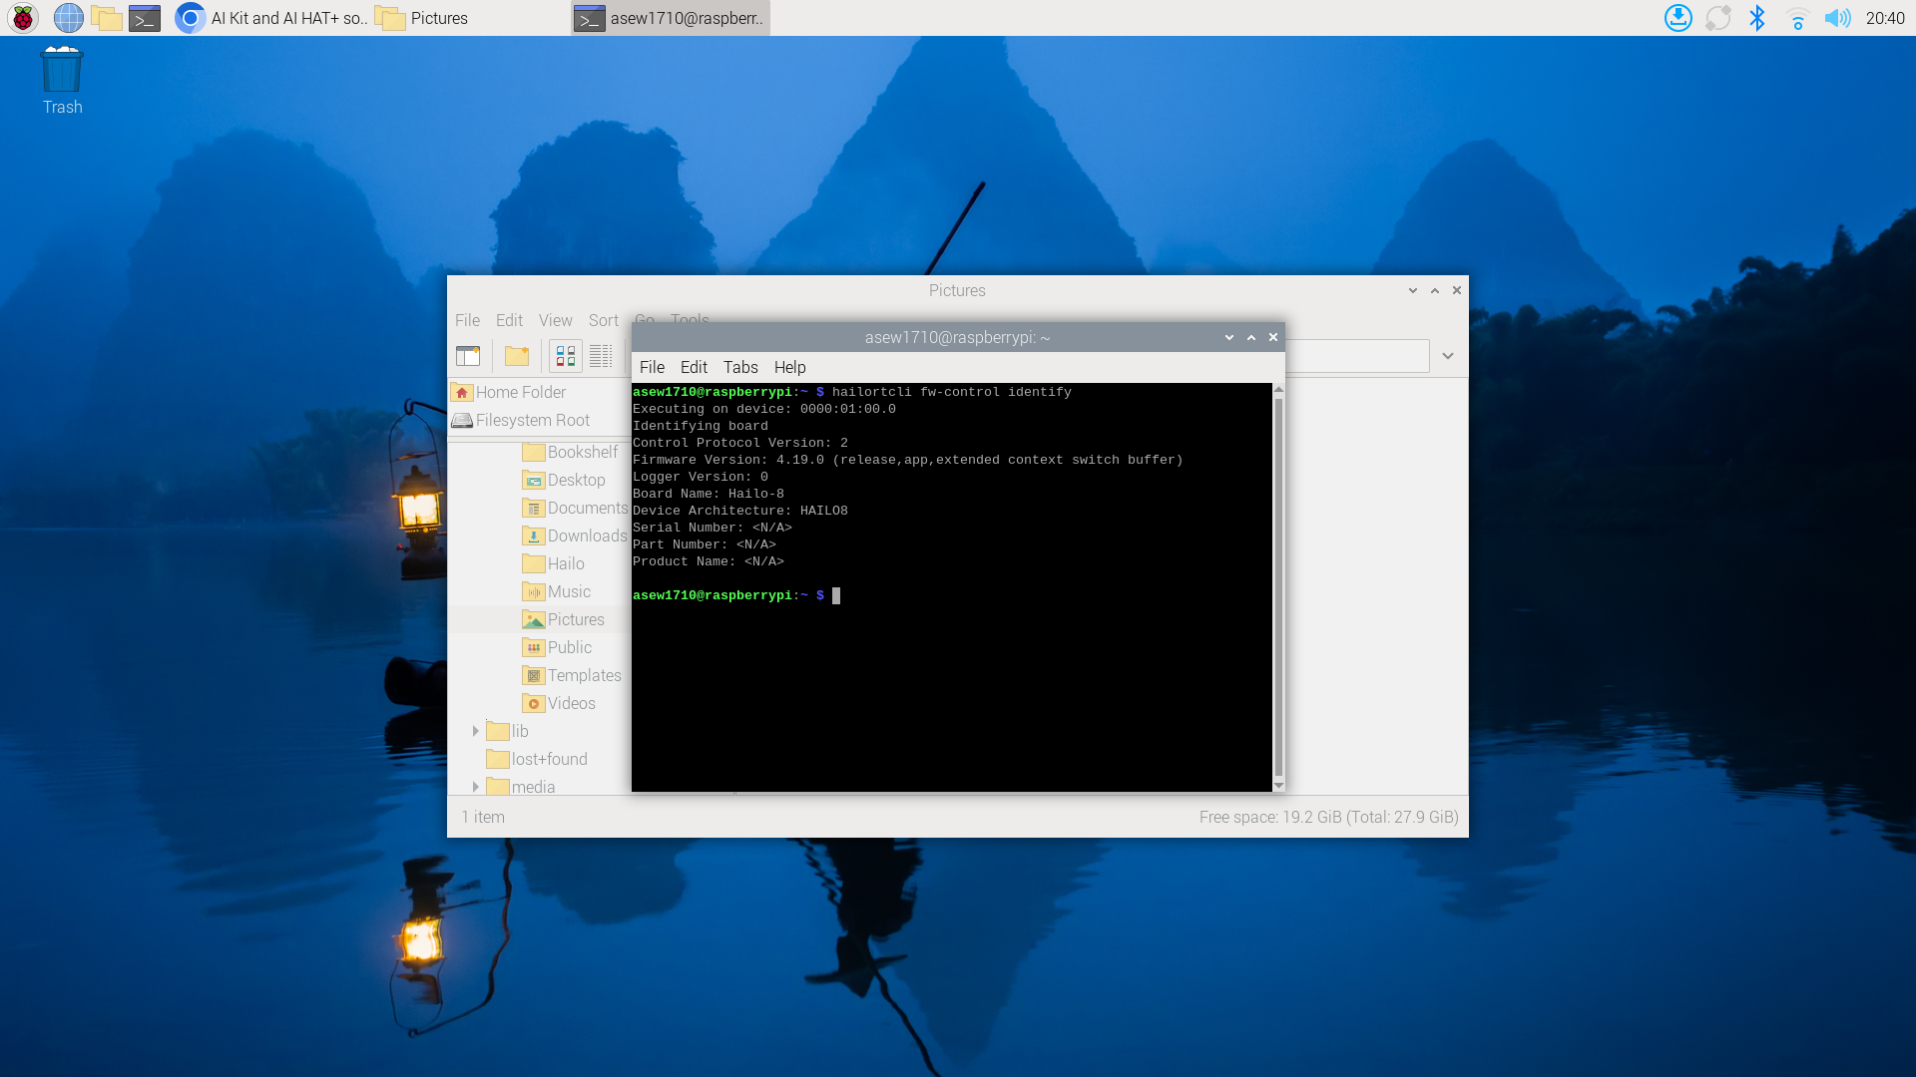
Task: Click the network/wifi icon
Action: click(1796, 17)
